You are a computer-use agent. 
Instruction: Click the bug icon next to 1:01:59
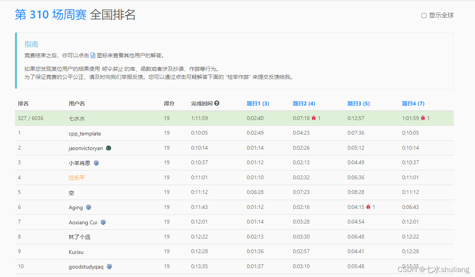point(423,118)
